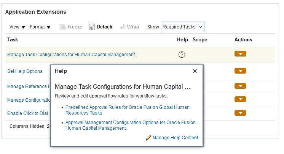Open the Set Help Options task
This screenshot has height=154, width=284.
[x=25, y=71]
